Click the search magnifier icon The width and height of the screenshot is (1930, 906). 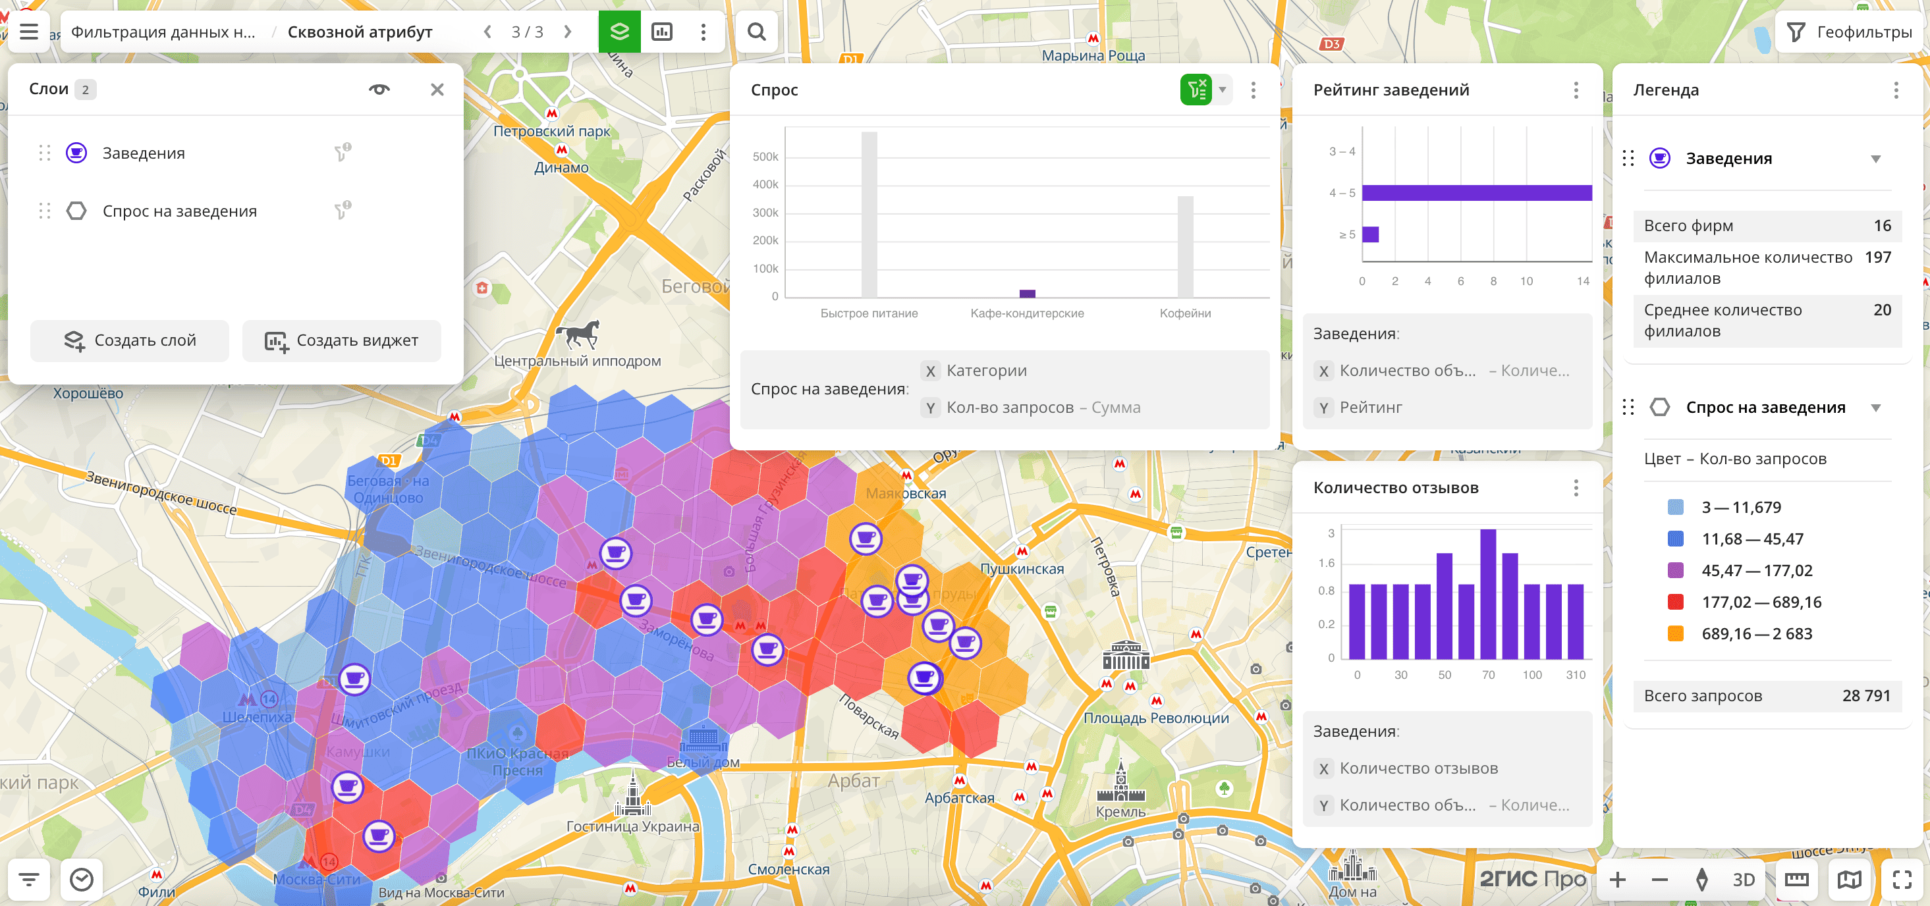coord(757,32)
